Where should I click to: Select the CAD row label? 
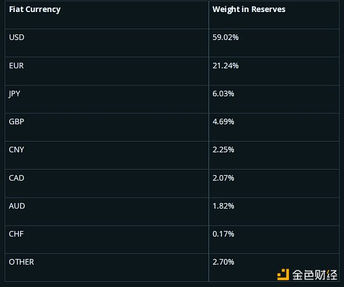click(x=17, y=178)
